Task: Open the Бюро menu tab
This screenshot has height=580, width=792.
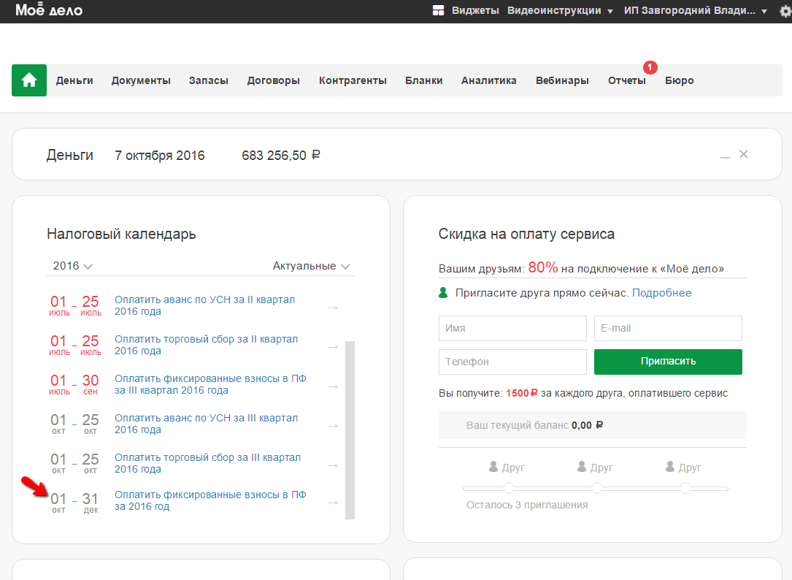Action: coord(680,80)
